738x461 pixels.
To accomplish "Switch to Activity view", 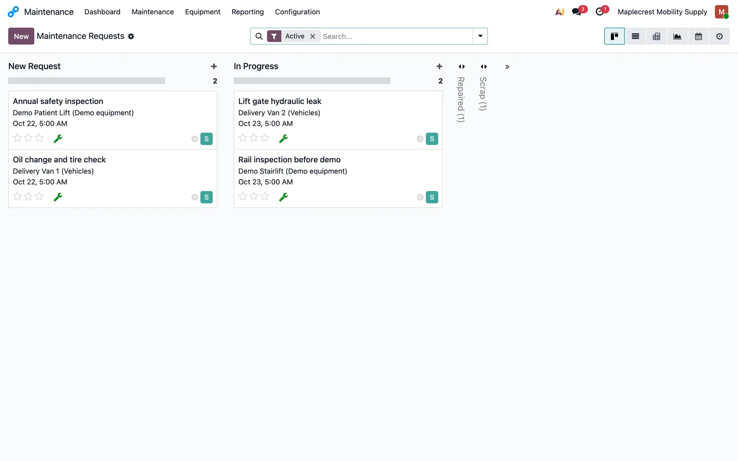I will (x=720, y=36).
